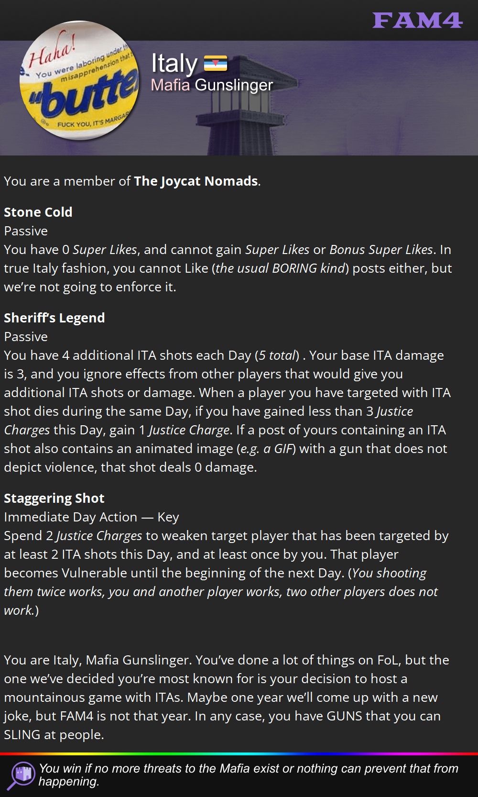Click the win condition text at bottom
This screenshot has width=478, height=797.
pos(249,775)
